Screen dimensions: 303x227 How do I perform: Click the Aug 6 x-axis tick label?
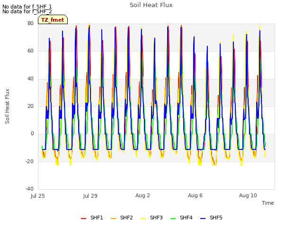tap(195, 195)
